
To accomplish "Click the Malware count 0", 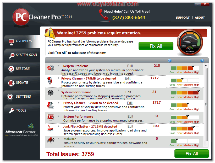I will pos(157,139).
